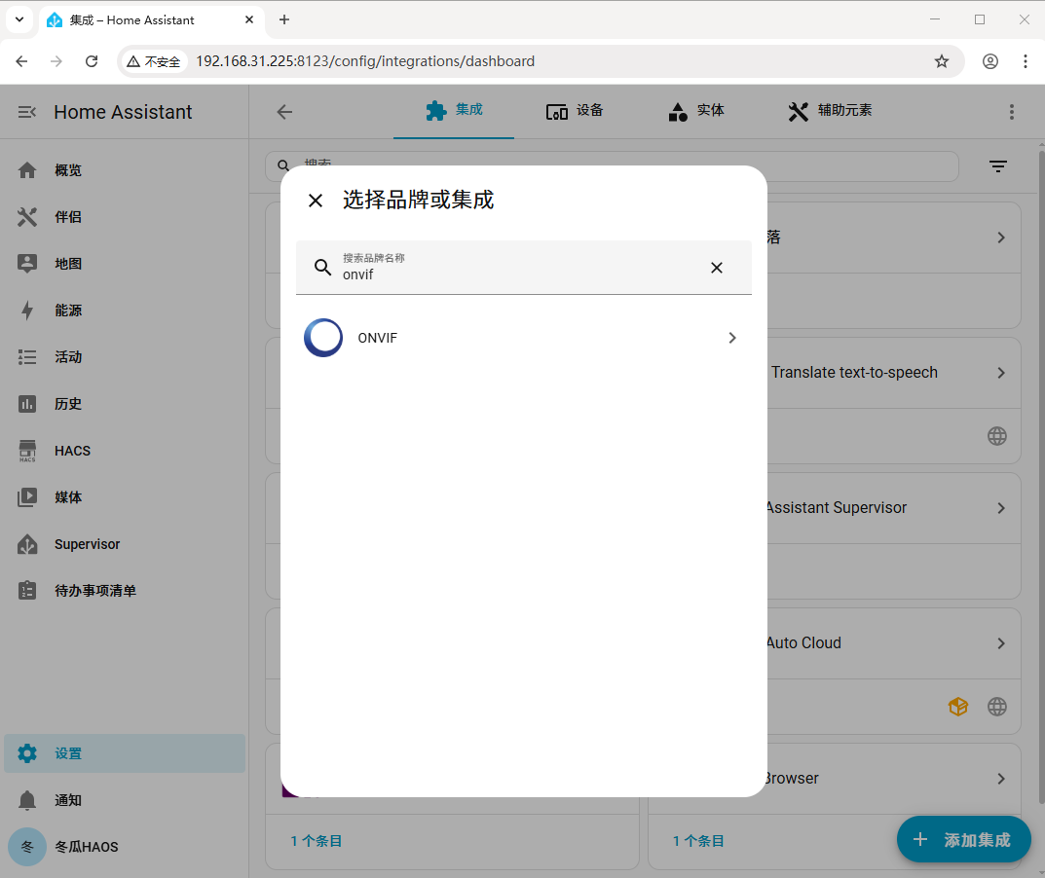Switch to the 设备 devices tab

[575, 111]
